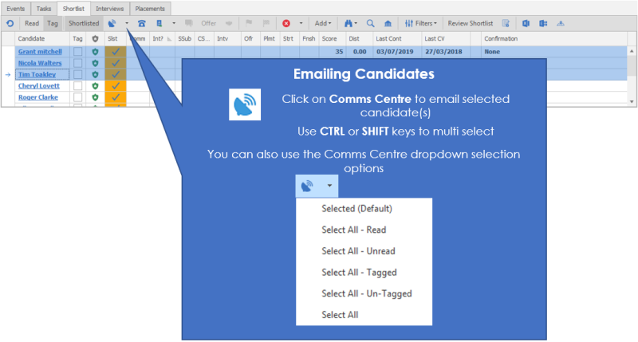Open the Filters dropdown
The image size is (638, 342).
(x=421, y=23)
